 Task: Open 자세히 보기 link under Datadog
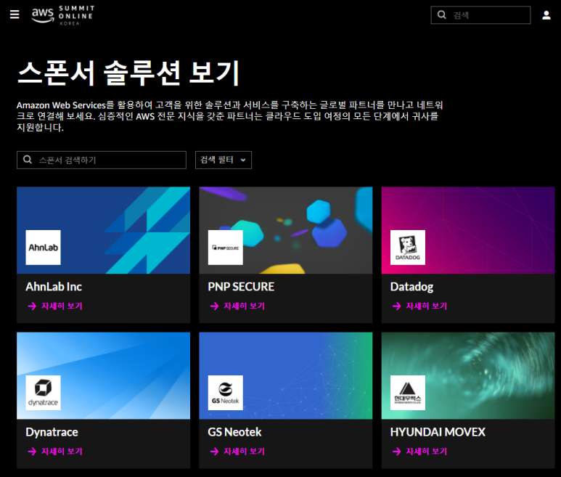(419, 306)
